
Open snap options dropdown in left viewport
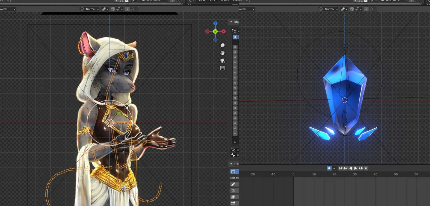pos(119,9)
